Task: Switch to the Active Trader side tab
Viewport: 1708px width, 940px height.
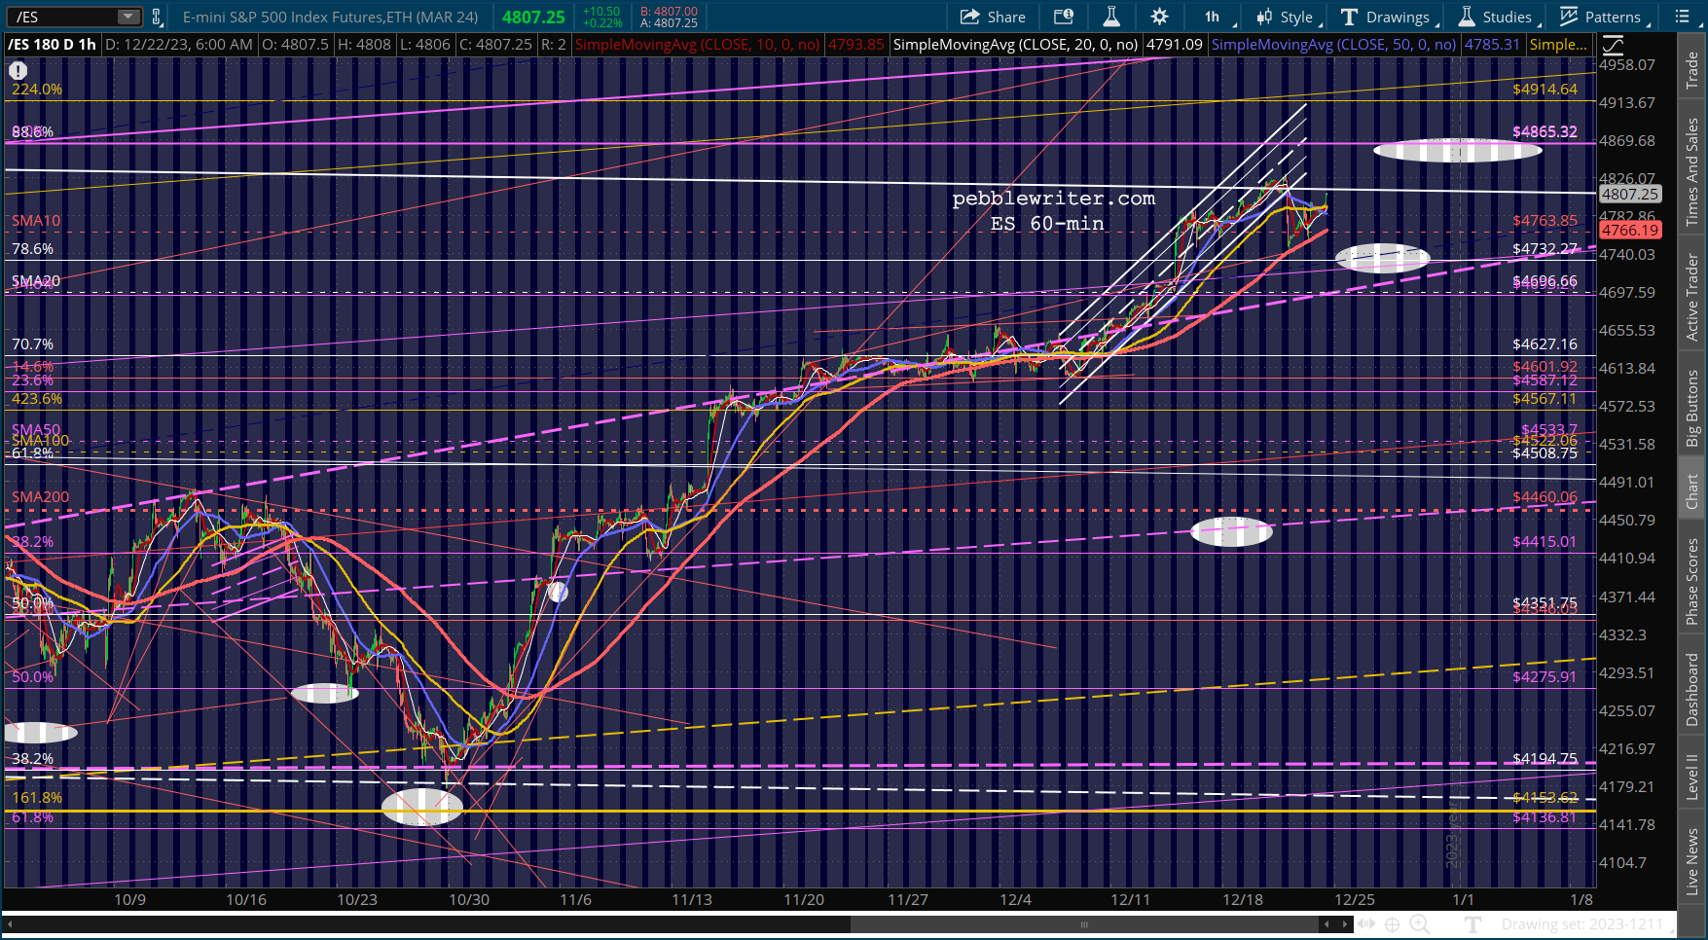Action: pyautogui.click(x=1691, y=297)
